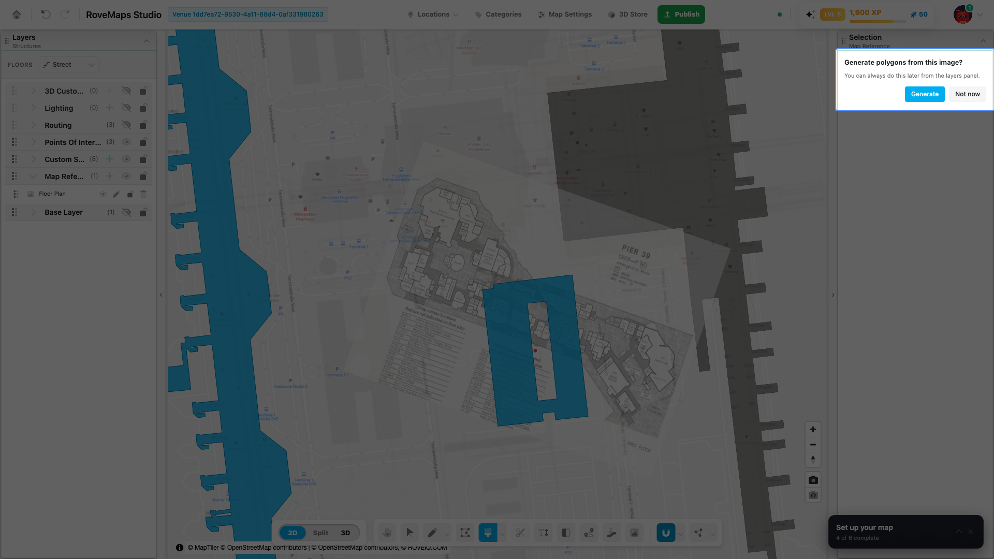Select the pencil draw tool

pos(432,533)
